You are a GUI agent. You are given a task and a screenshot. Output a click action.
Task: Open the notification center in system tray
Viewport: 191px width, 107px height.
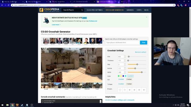click(x=188, y=105)
